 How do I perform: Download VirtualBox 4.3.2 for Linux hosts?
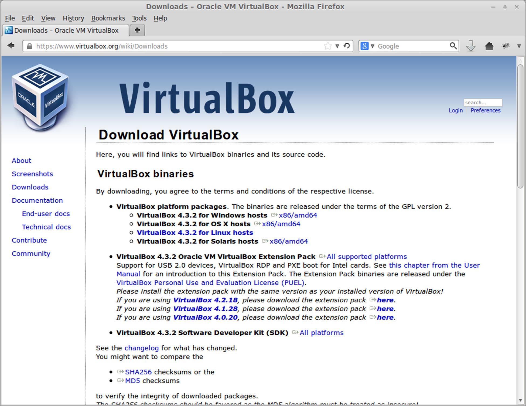[194, 233]
